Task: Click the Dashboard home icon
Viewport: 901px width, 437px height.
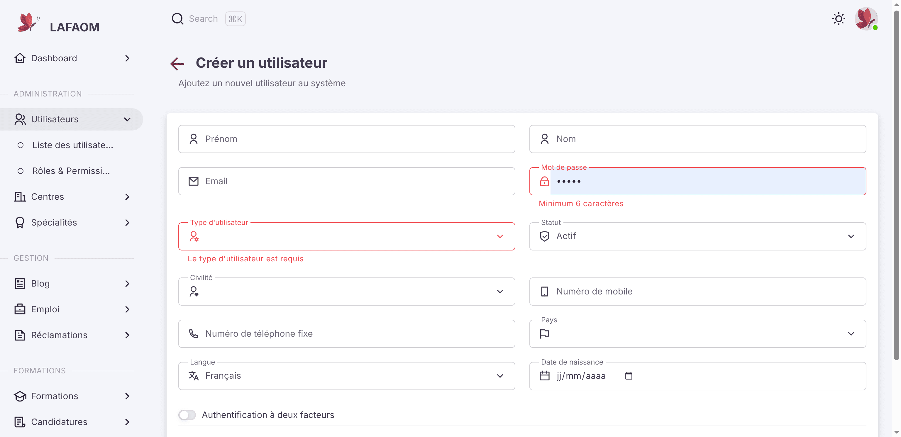Action: (x=20, y=58)
